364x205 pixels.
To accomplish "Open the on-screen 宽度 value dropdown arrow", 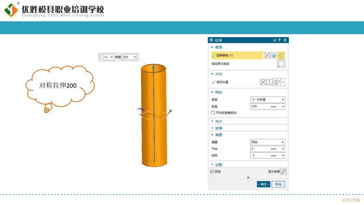I will [x=135, y=57].
